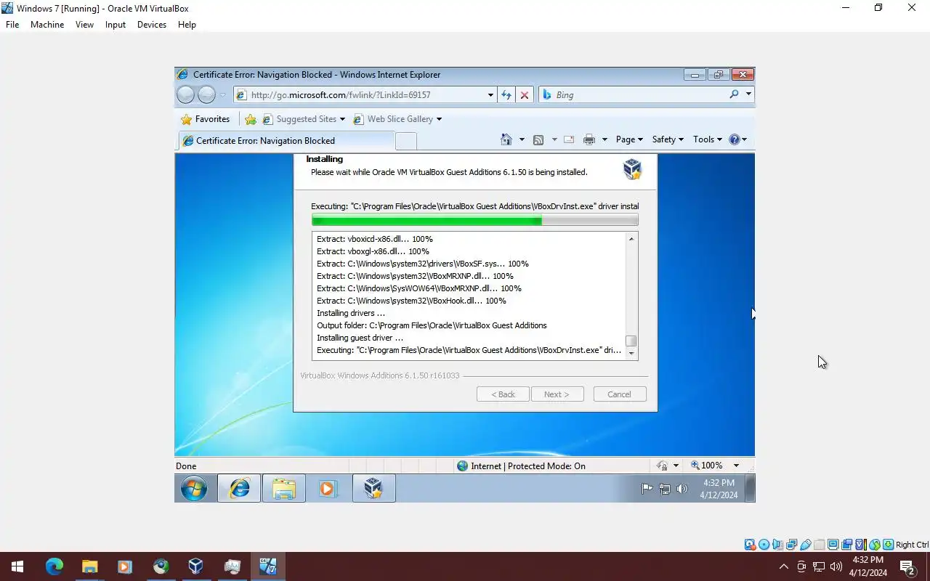Open the Page menu
The height and width of the screenshot is (581, 930).
click(x=629, y=139)
